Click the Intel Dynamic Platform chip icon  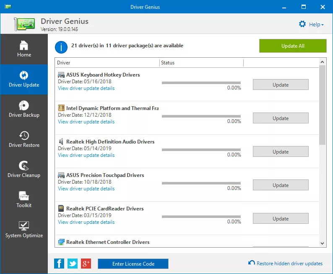[61, 108]
